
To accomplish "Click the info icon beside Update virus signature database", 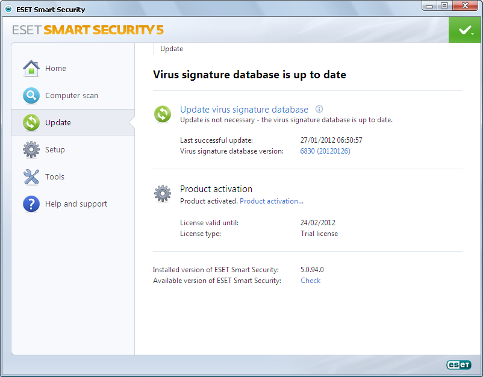I will [x=319, y=110].
